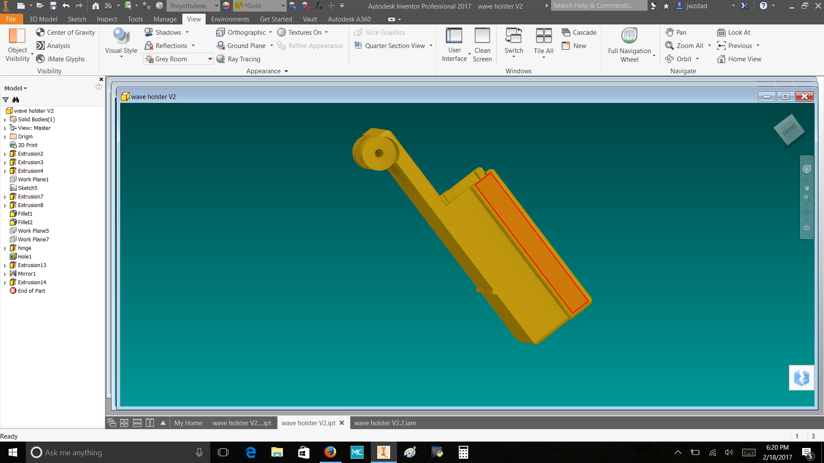Open the Shadows dropdown arrow

(x=187, y=33)
